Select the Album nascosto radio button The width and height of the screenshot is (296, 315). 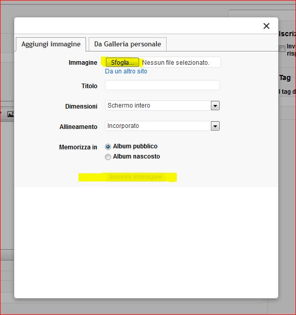108,157
